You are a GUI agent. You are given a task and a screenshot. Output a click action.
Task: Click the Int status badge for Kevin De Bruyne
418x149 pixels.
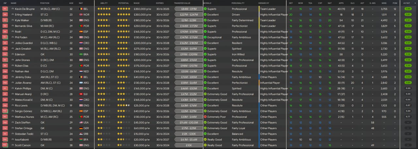point(5,9)
